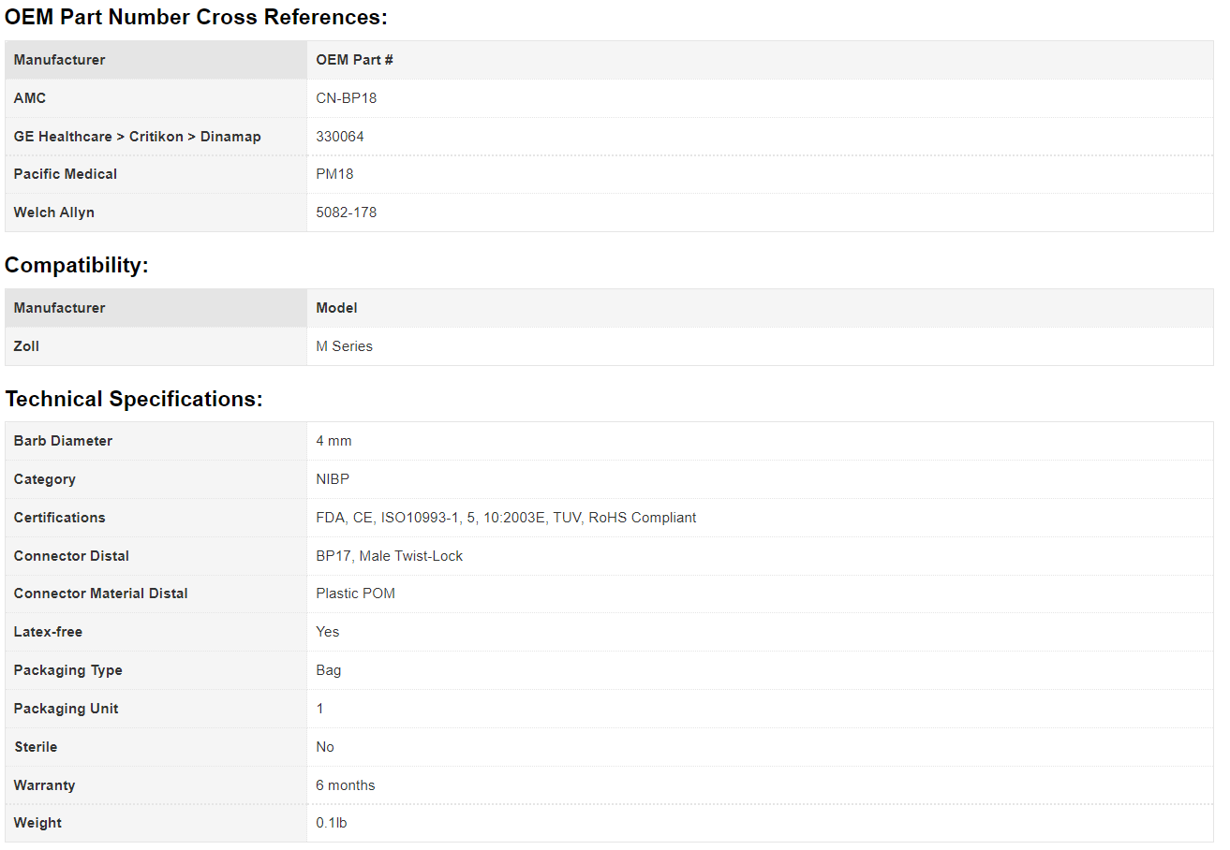
Task: Click the 'Connector Material Distal' label
Action: coord(101,594)
